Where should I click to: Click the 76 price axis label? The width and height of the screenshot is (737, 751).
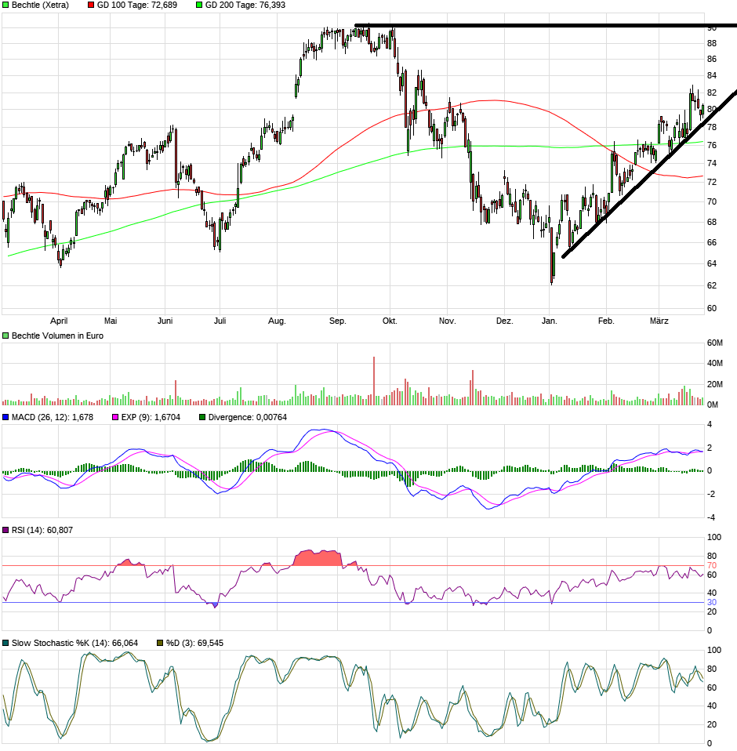coord(712,145)
